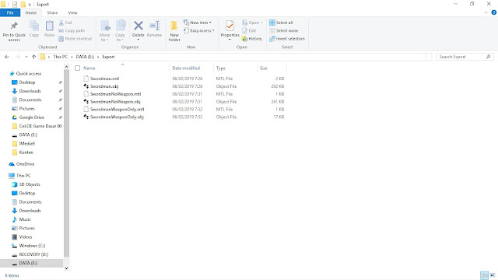The image size is (498, 280).
Task: Click DATA (E:) in the address bar
Action: coord(85,57)
